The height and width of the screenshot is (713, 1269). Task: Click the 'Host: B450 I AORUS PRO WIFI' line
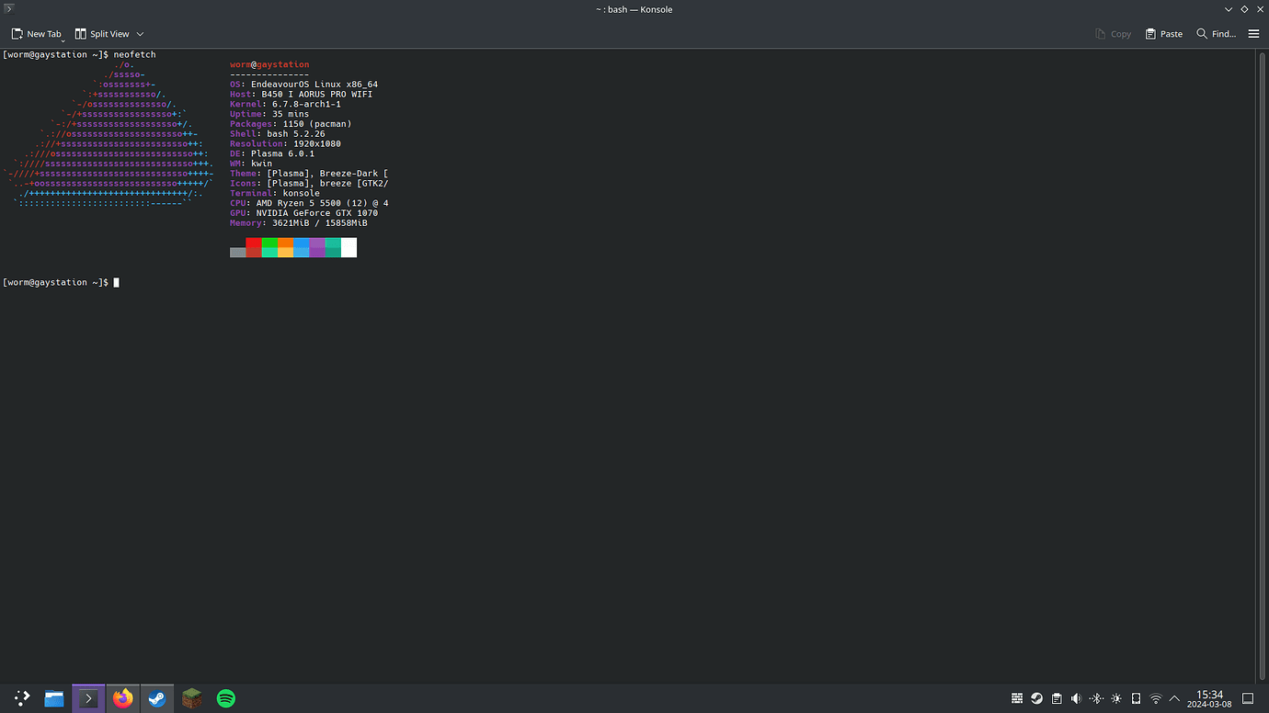coord(301,94)
